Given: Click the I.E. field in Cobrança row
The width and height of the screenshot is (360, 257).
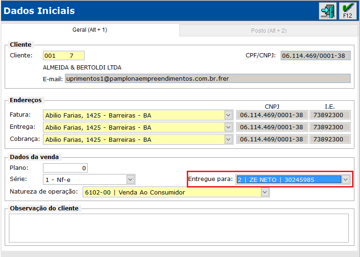Looking at the screenshot, I should (330, 139).
